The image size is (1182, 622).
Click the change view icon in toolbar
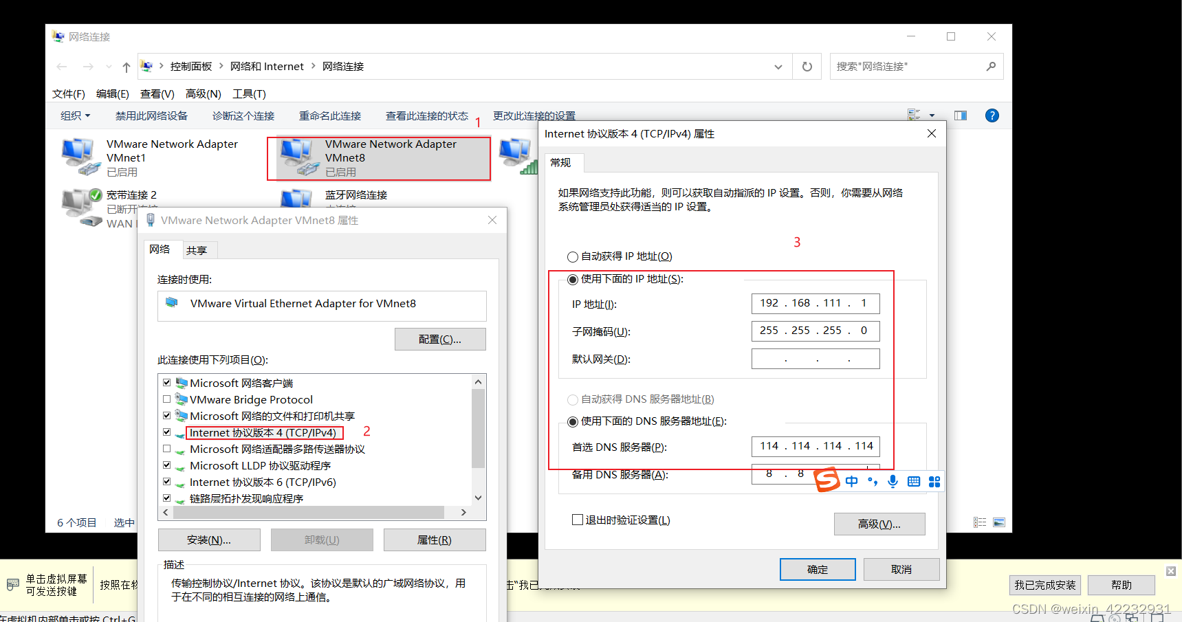tap(914, 115)
